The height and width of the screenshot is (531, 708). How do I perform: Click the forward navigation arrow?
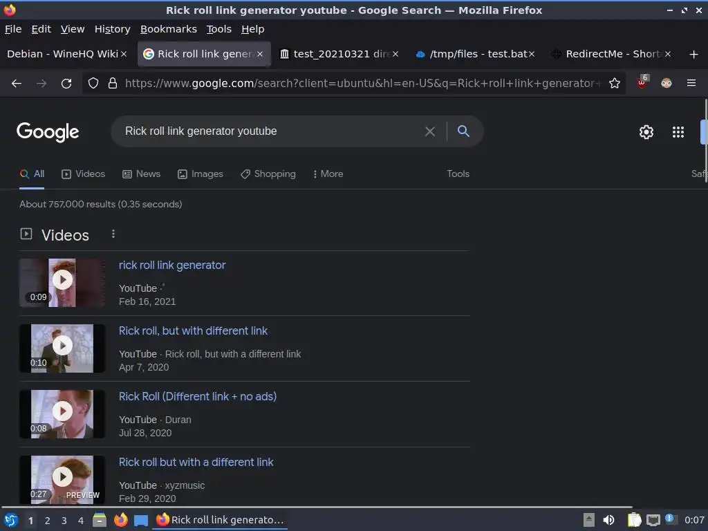click(41, 83)
